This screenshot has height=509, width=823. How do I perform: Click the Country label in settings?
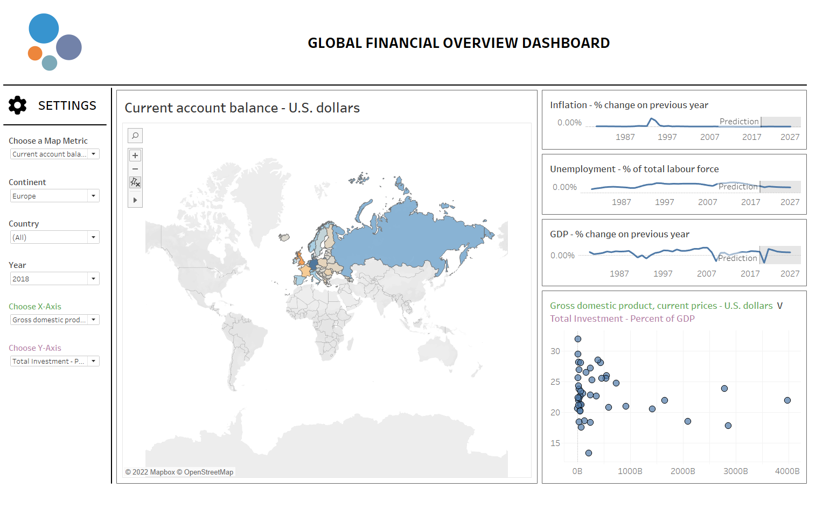[x=24, y=224]
